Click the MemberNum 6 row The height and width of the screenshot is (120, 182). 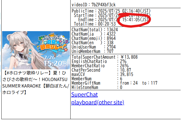[x=97, y=79]
